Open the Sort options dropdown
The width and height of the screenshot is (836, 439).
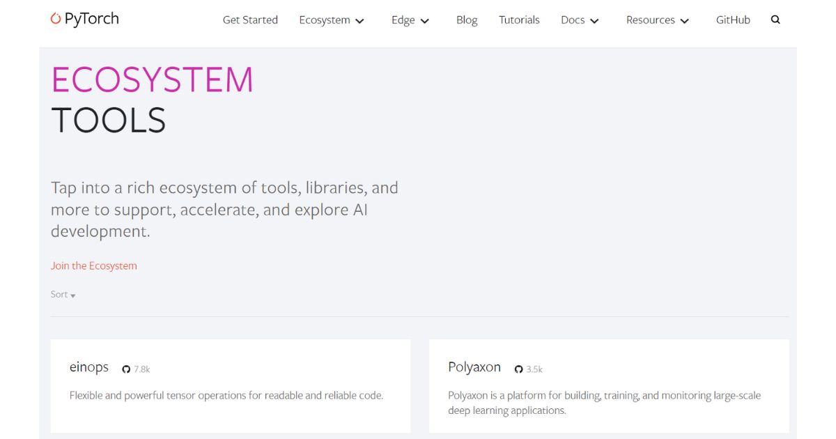point(62,294)
